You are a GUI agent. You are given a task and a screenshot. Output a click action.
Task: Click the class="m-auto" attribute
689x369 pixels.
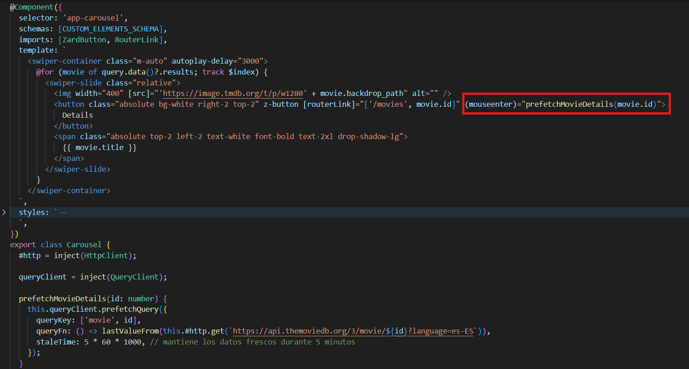[x=137, y=61]
